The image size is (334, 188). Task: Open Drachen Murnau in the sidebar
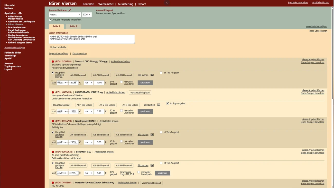(17, 27)
